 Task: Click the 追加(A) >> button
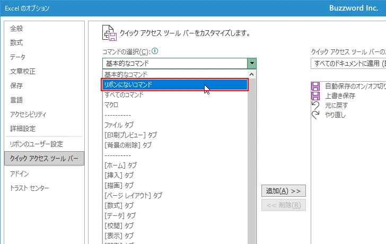click(284, 191)
